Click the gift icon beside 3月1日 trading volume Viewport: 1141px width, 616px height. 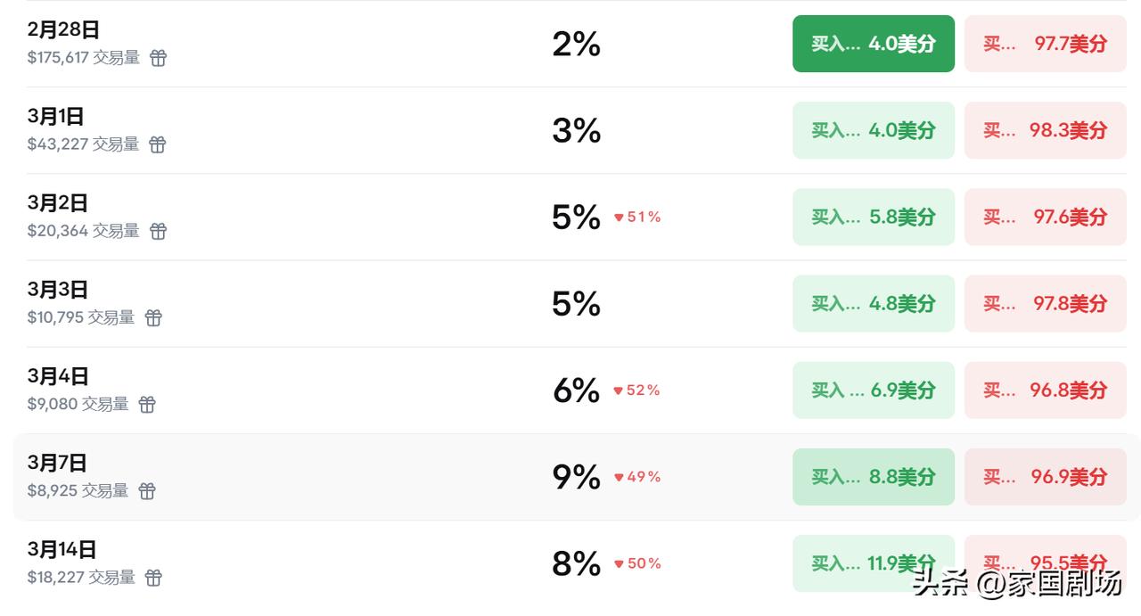(x=157, y=144)
